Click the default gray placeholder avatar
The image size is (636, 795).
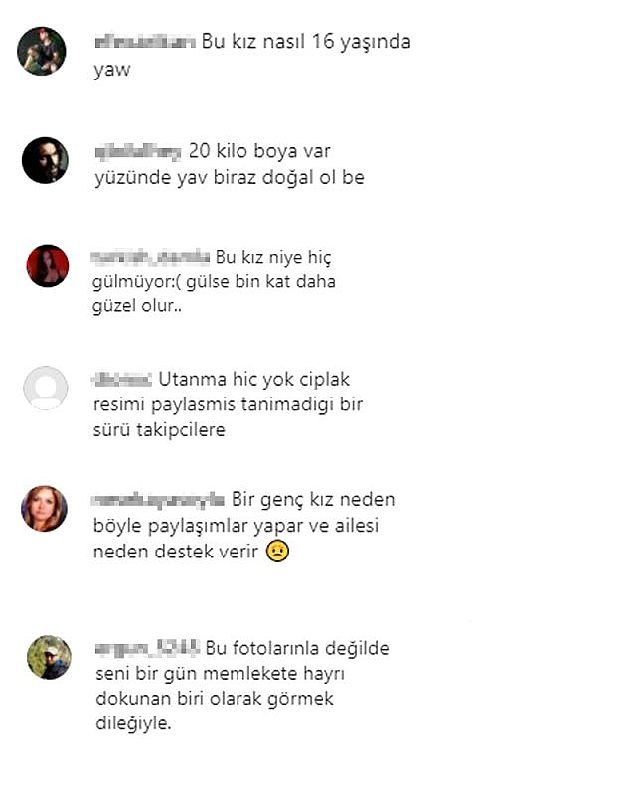(46, 388)
